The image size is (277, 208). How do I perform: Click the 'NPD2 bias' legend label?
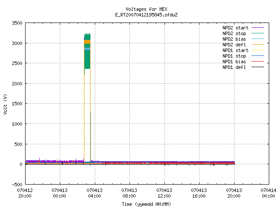coord(234,39)
